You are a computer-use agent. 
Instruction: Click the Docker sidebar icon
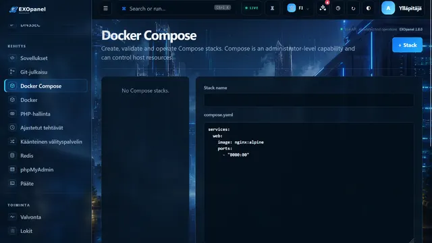coord(12,100)
